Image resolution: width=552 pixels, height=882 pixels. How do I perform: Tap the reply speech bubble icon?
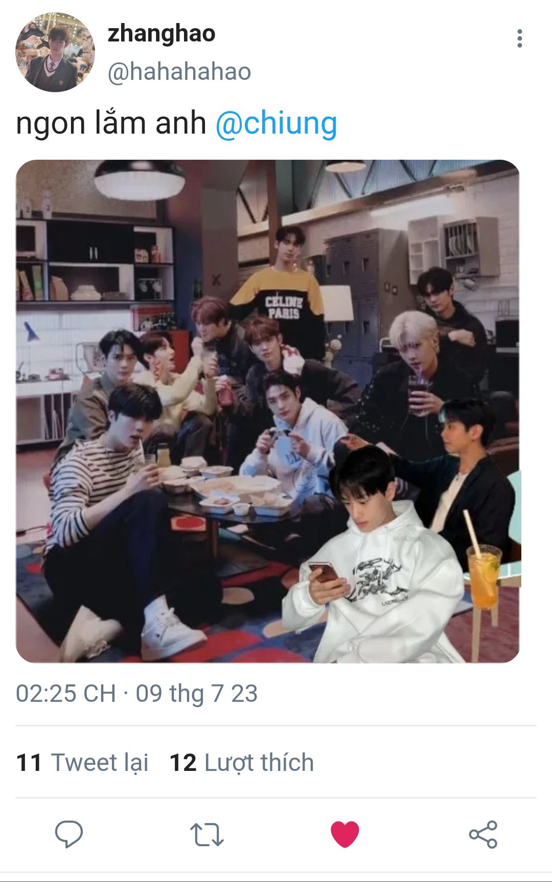coord(69,834)
